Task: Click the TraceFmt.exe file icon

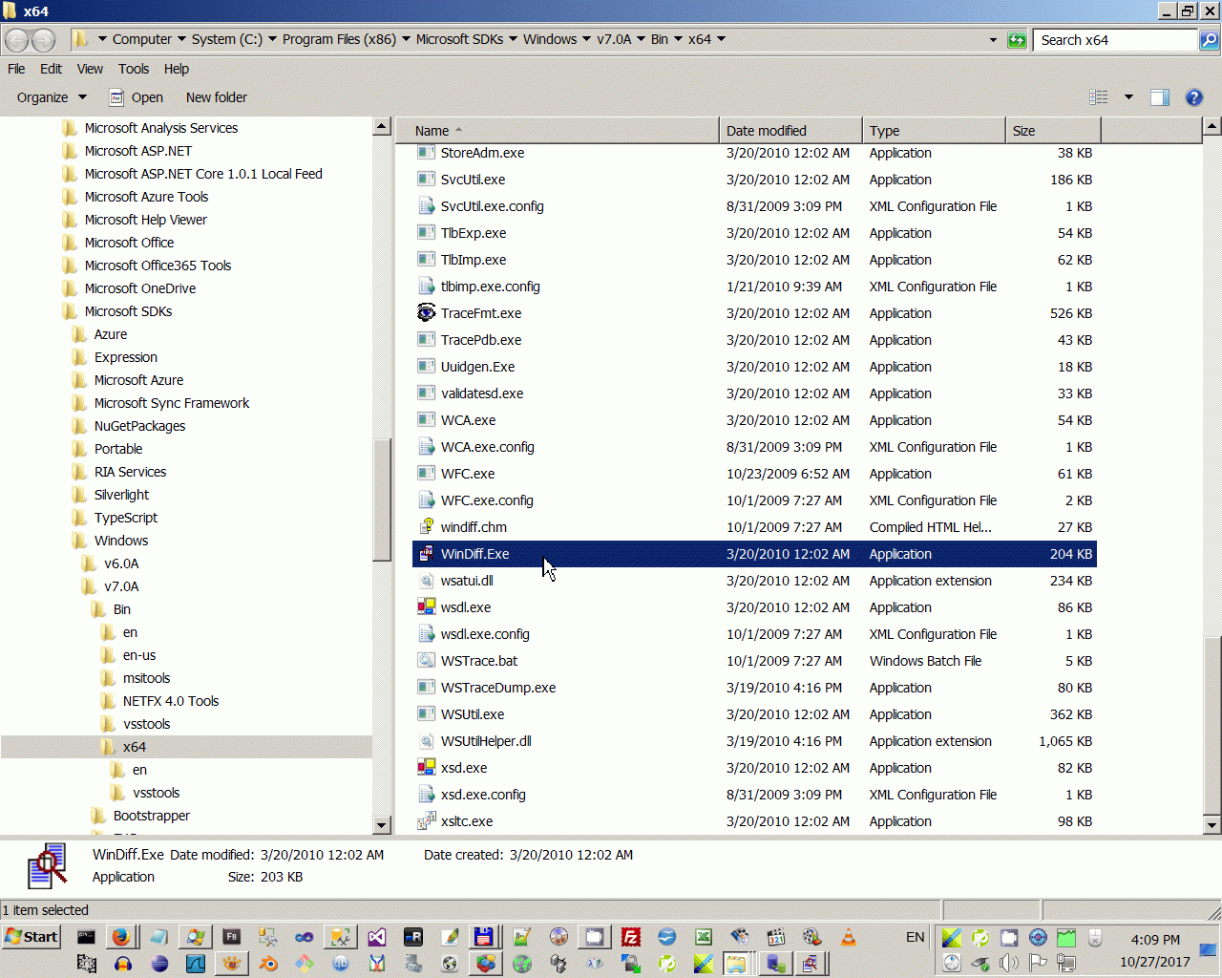Action: point(426,312)
